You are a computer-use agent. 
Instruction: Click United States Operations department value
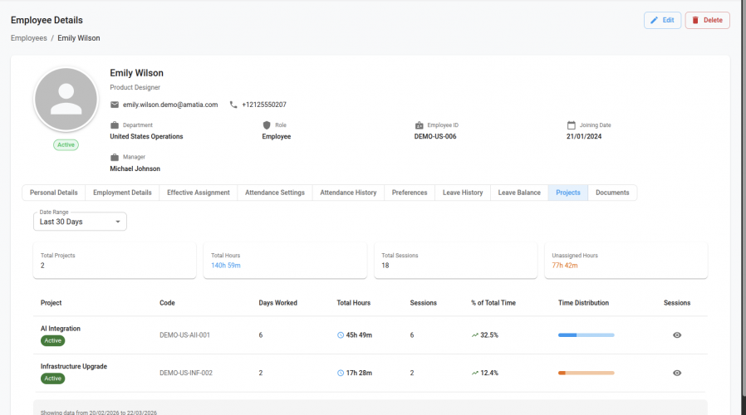146,136
